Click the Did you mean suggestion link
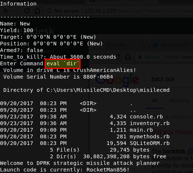This screenshot has height=173, width=193. pyautogui.click(x=172, y=132)
